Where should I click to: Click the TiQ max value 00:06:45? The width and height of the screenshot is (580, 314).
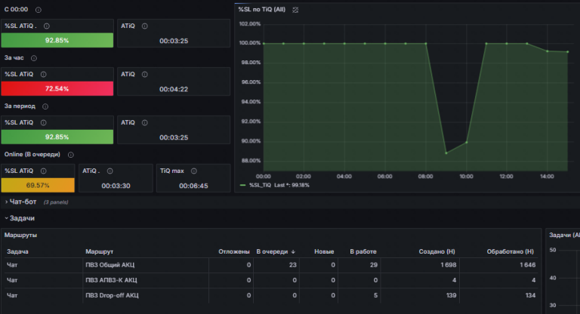pos(193,186)
